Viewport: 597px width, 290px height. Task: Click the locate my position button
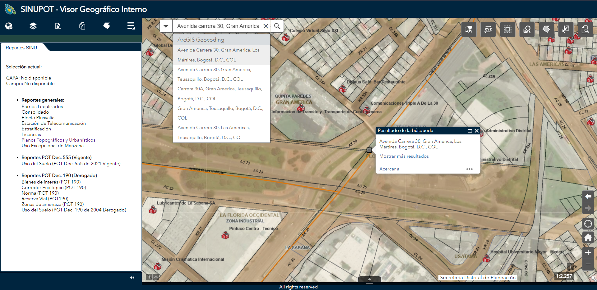tap(588, 224)
